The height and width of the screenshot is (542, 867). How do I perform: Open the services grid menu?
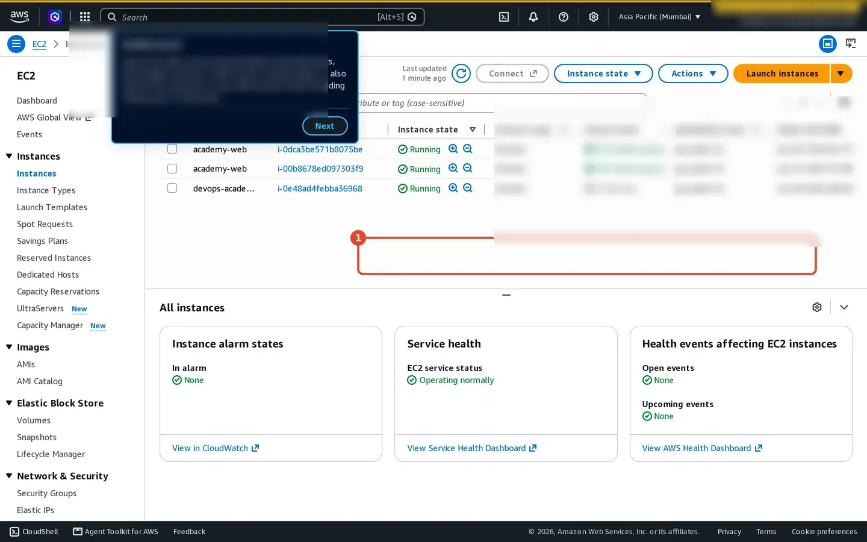point(85,17)
